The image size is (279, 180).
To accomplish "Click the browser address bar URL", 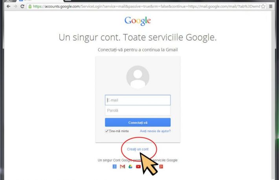I will coord(145,6).
